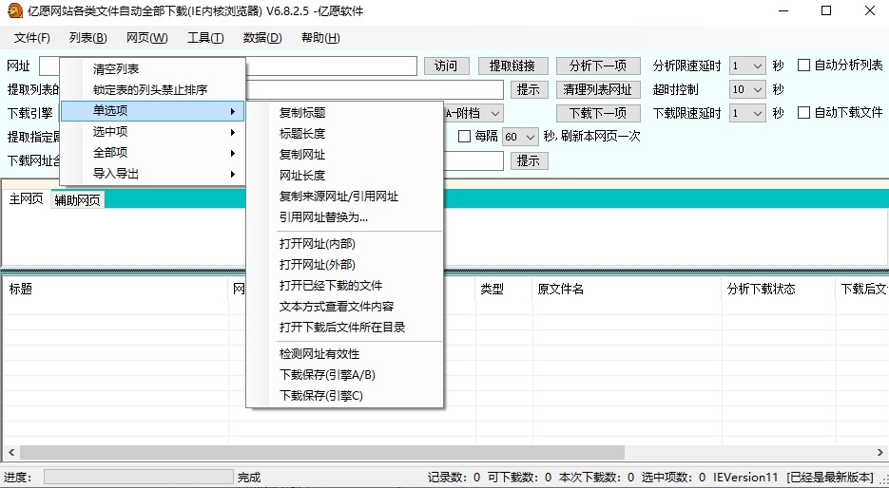Open the 60 seconds refresh dropdown
The height and width of the screenshot is (488, 889).
pyautogui.click(x=520, y=137)
